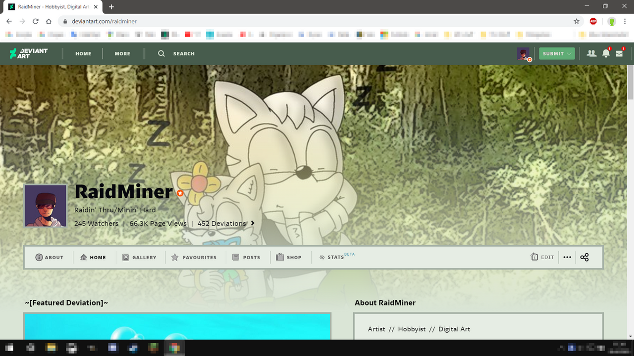Select the Home profile tab

[x=93, y=257]
